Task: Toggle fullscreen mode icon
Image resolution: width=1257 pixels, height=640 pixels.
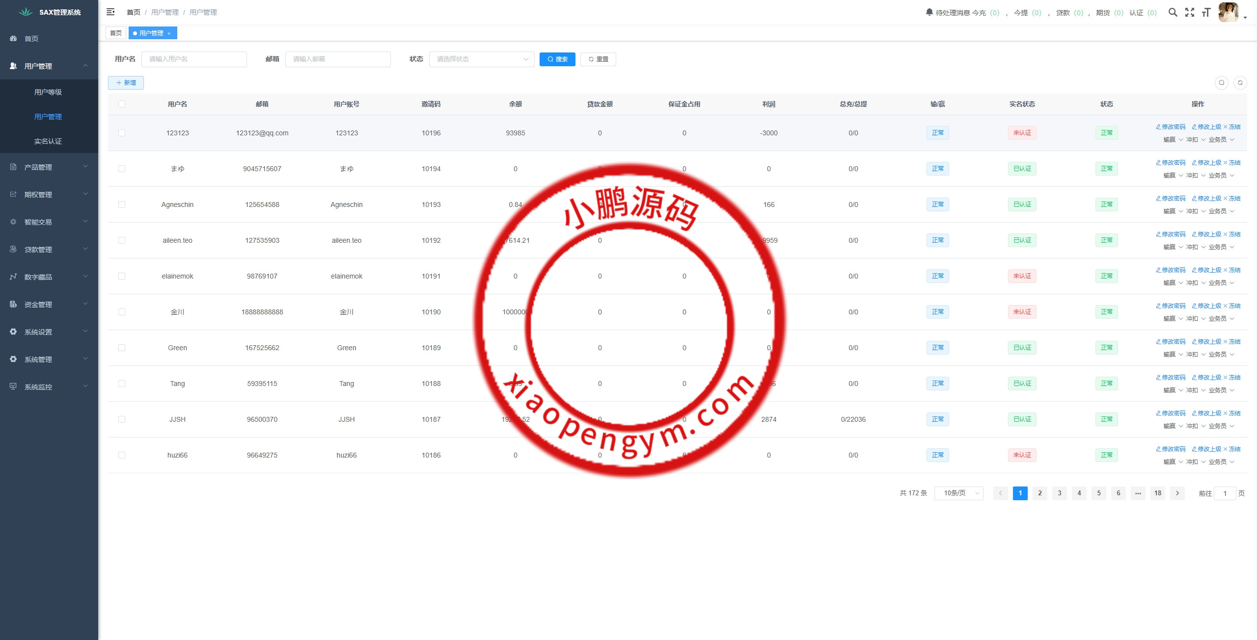Action: point(1190,12)
